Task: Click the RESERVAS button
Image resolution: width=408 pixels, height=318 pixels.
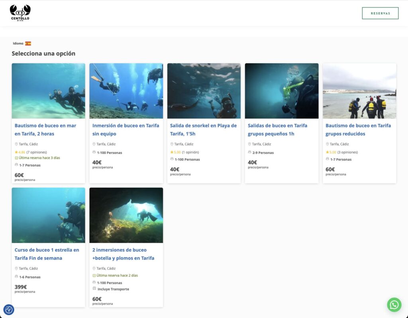Action: pos(380,13)
